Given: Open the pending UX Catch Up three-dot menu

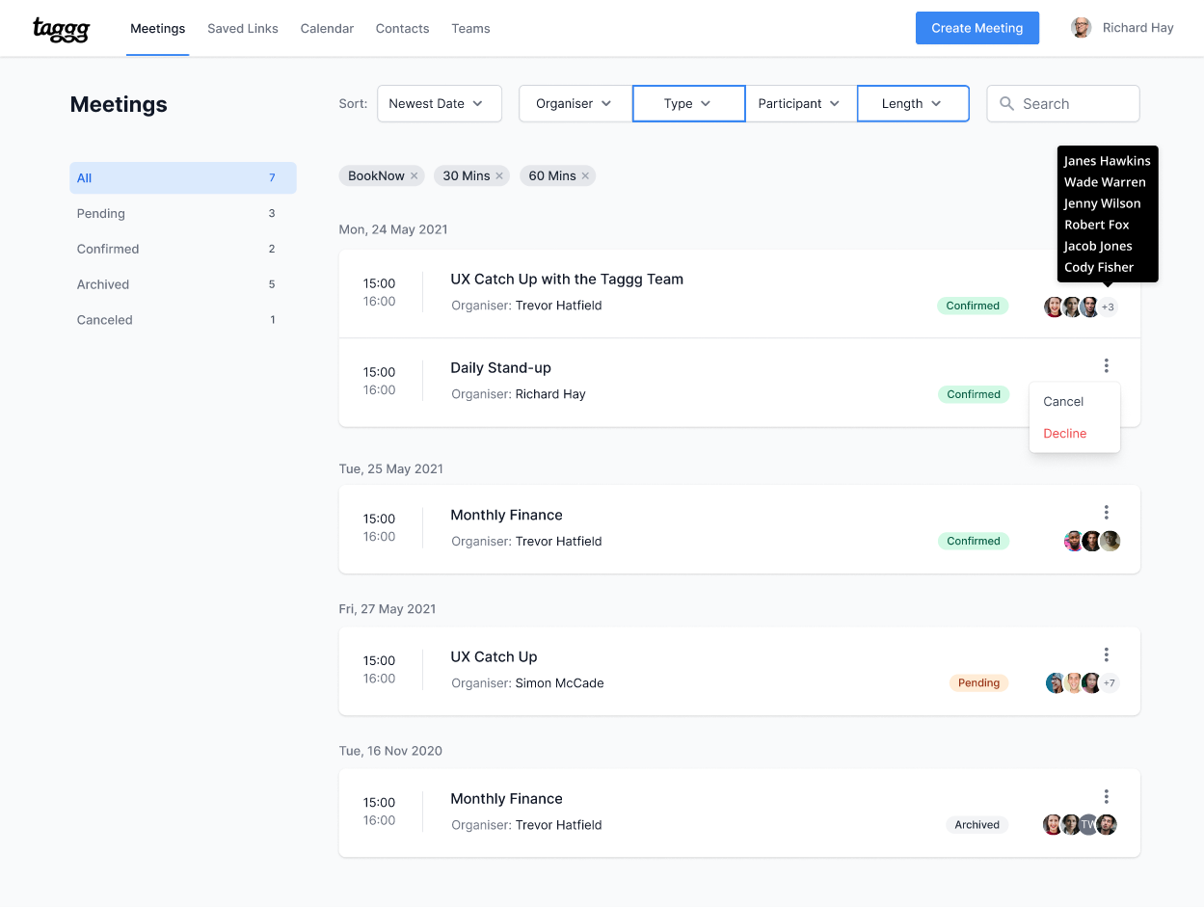Looking at the screenshot, I should (1106, 654).
